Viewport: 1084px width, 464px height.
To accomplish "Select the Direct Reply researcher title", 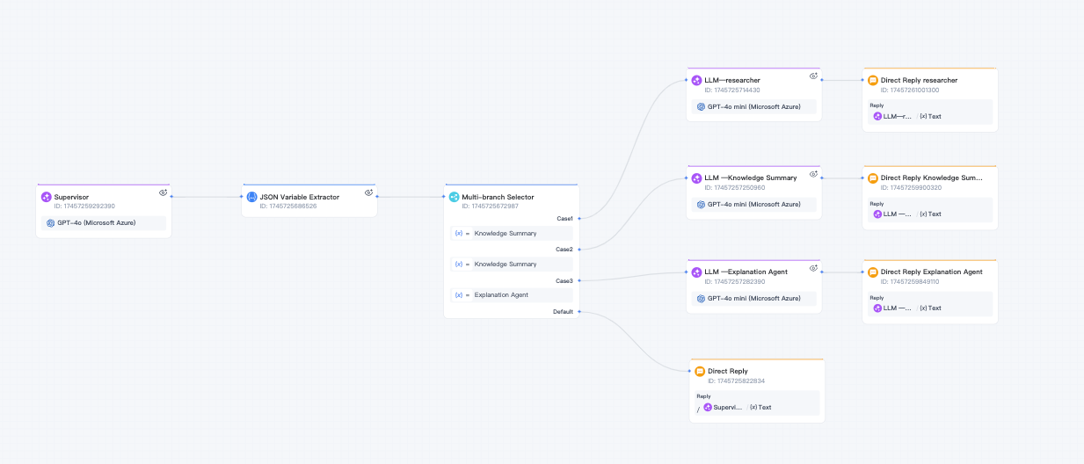I will 919,80.
